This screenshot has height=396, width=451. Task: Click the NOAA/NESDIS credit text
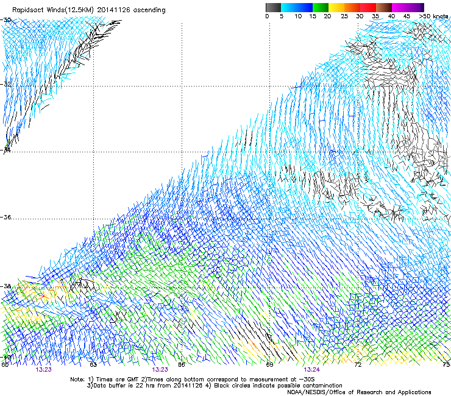pos(359,392)
